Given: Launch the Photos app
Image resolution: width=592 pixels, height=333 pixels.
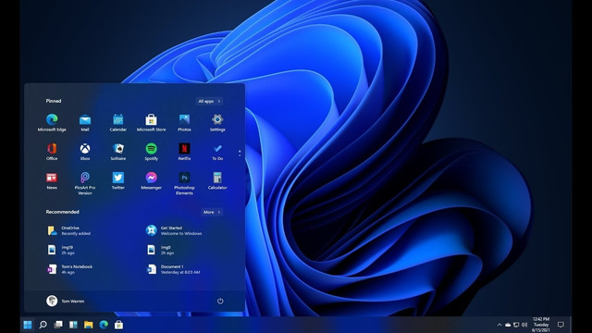Looking at the screenshot, I should 184,123.
